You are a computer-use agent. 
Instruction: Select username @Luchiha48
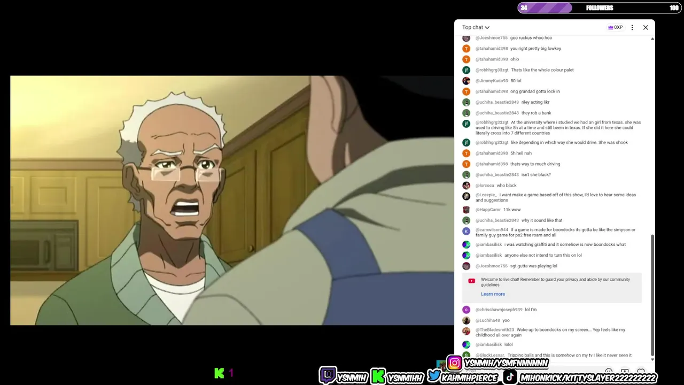coord(487,320)
